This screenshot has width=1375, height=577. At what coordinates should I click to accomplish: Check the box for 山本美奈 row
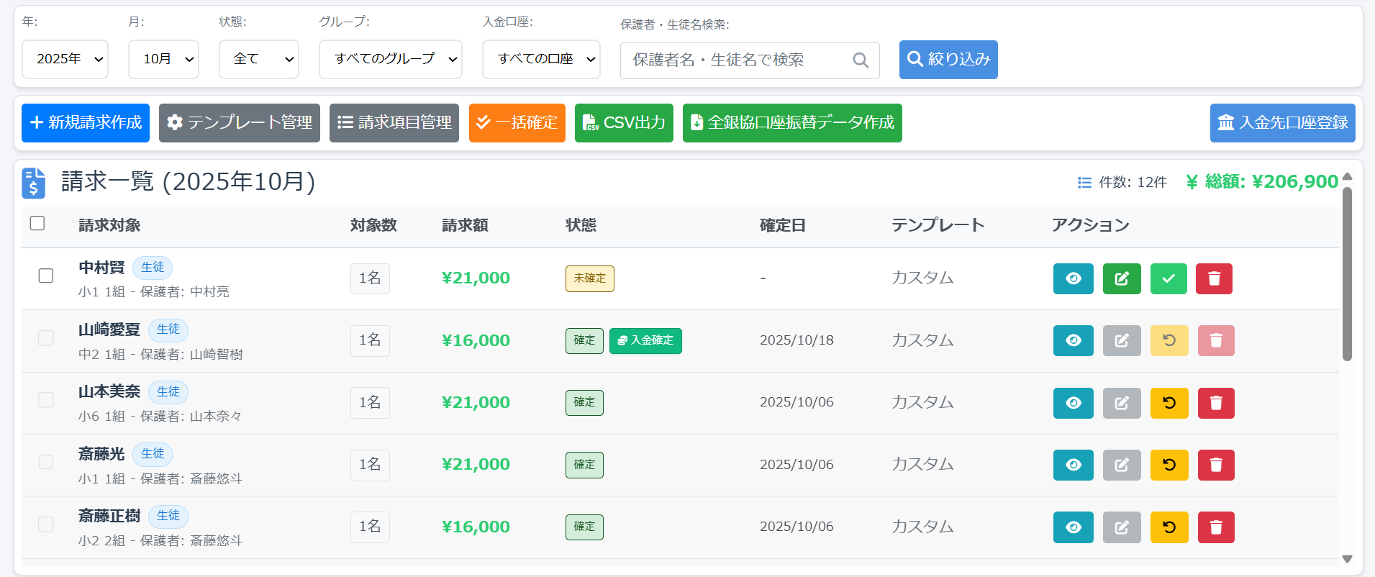tap(46, 399)
